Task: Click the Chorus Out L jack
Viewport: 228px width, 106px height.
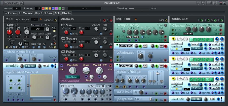Action: click(221, 30)
